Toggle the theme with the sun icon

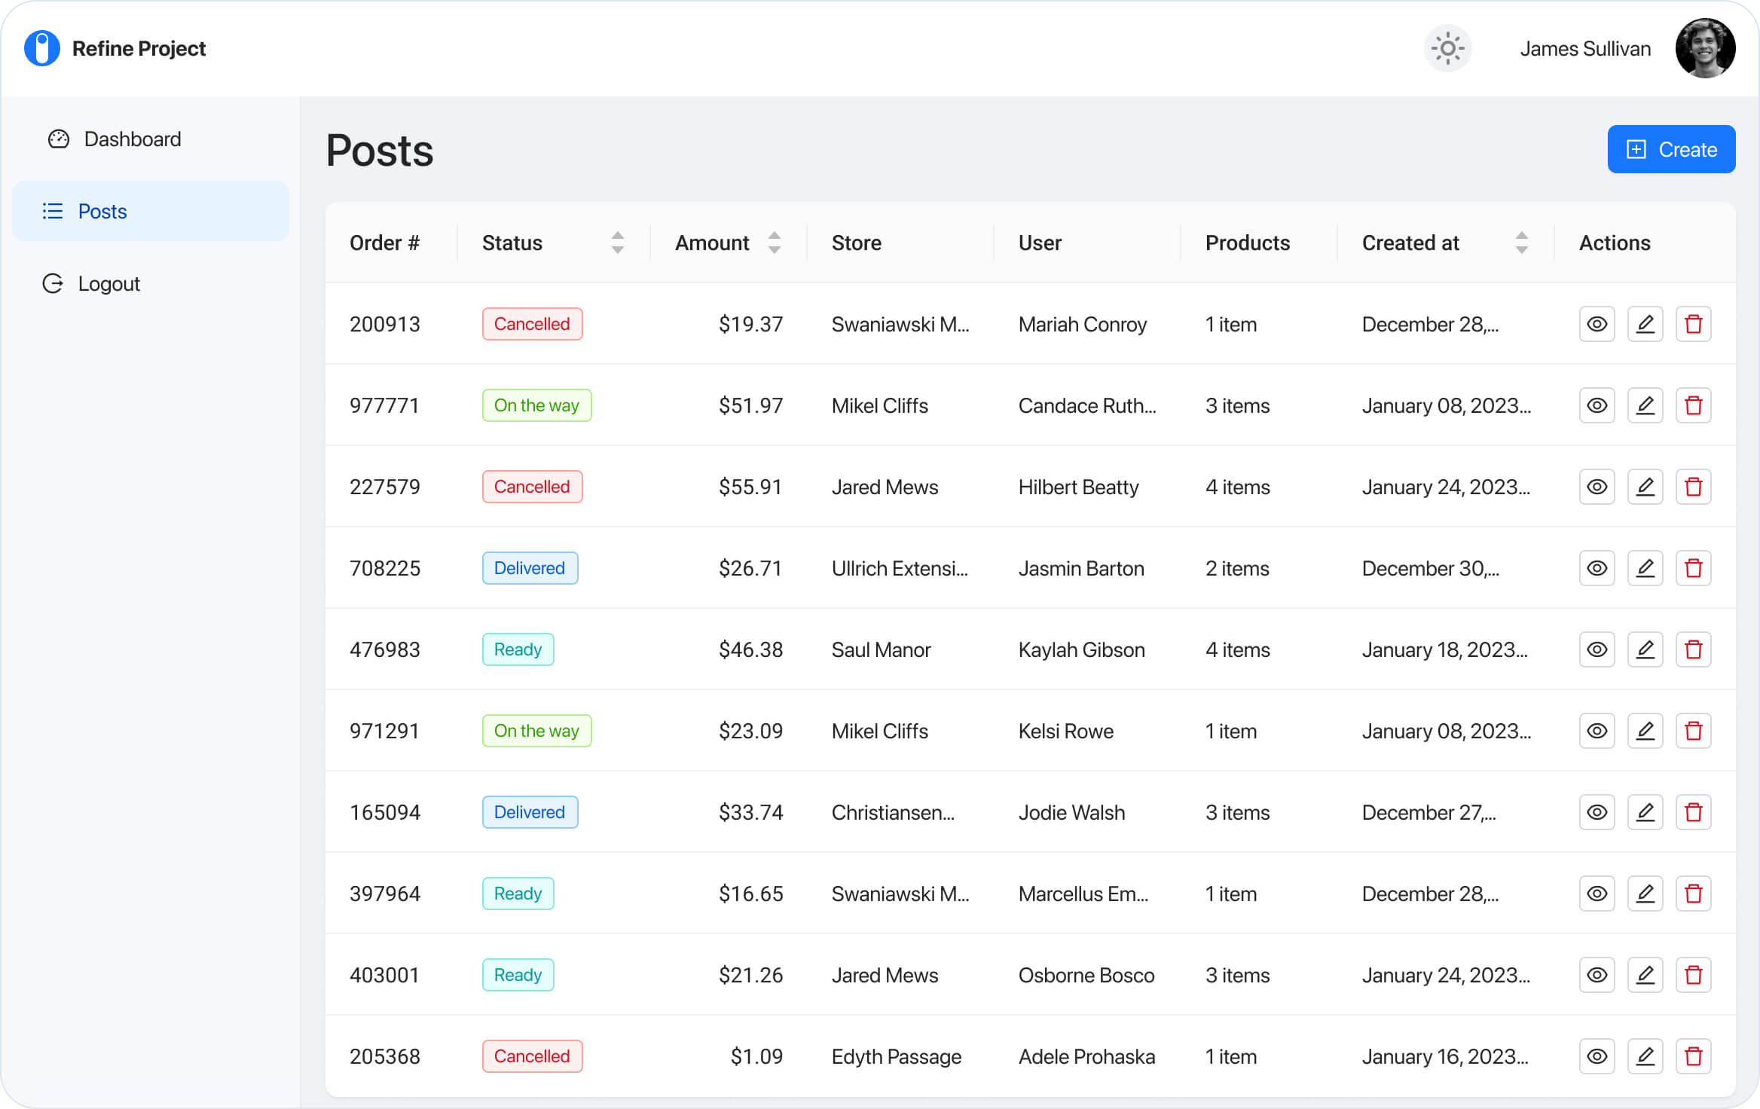point(1447,47)
